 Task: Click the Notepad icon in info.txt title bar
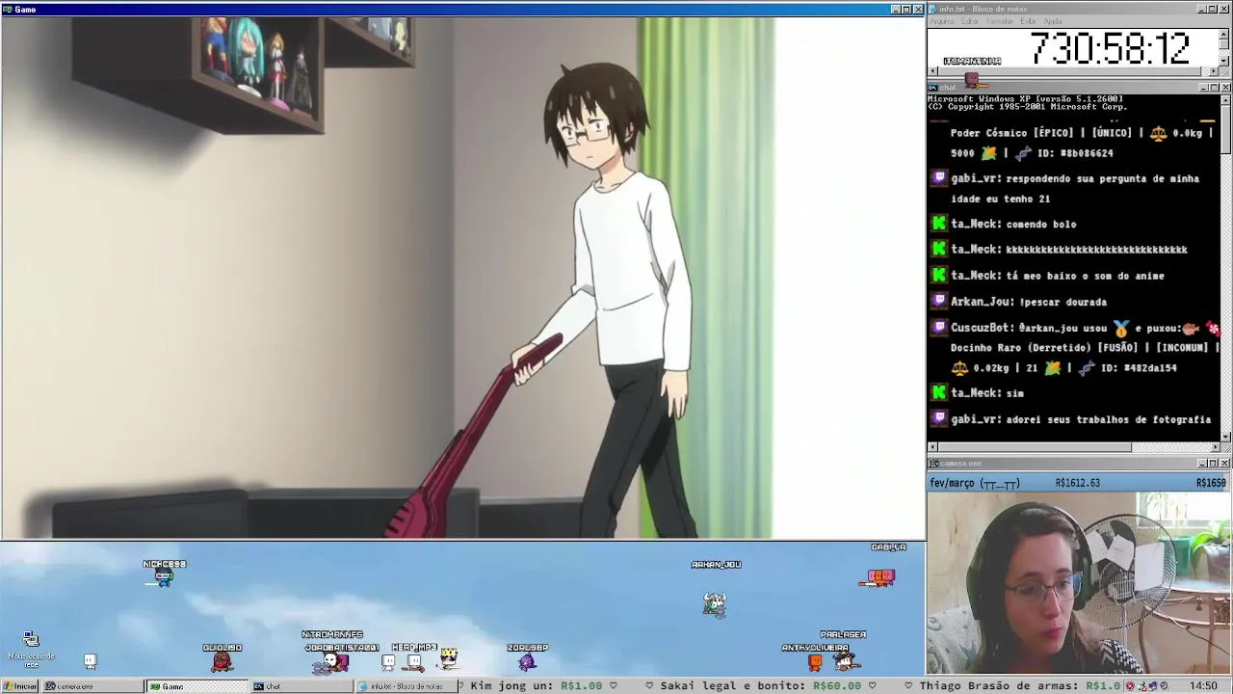point(933,9)
